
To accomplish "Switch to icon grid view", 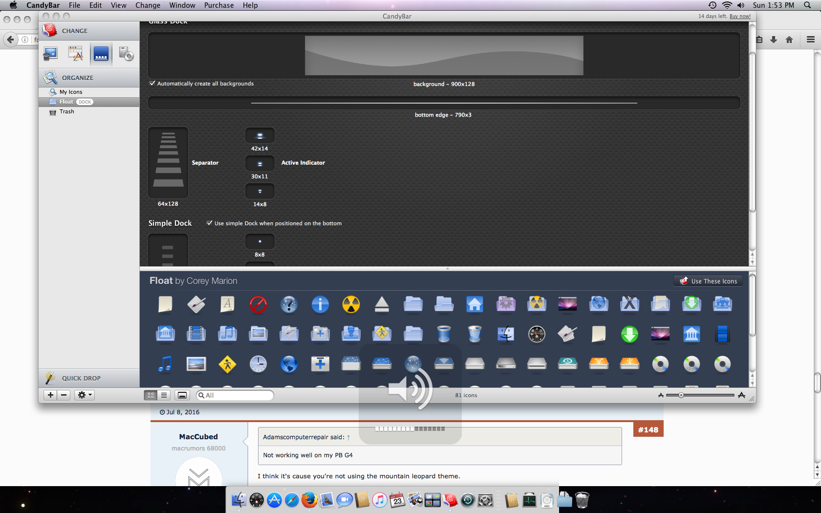I will tap(151, 395).
